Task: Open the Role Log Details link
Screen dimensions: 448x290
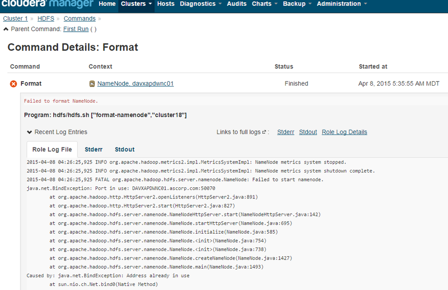Action: click(x=344, y=132)
